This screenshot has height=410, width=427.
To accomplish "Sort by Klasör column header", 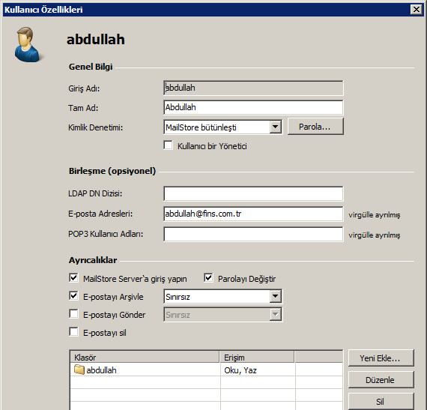I will pyautogui.click(x=145, y=357).
